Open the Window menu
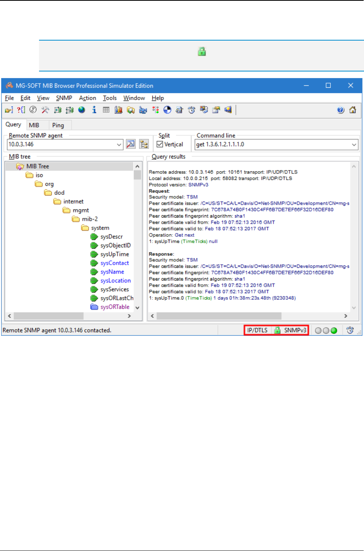 point(134,98)
